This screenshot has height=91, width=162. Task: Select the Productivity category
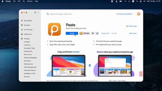point(28,51)
